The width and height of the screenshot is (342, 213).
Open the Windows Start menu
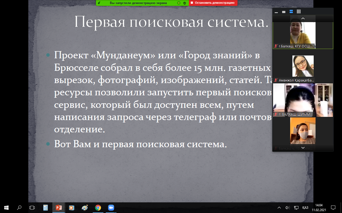pyautogui.click(x=6, y=208)
